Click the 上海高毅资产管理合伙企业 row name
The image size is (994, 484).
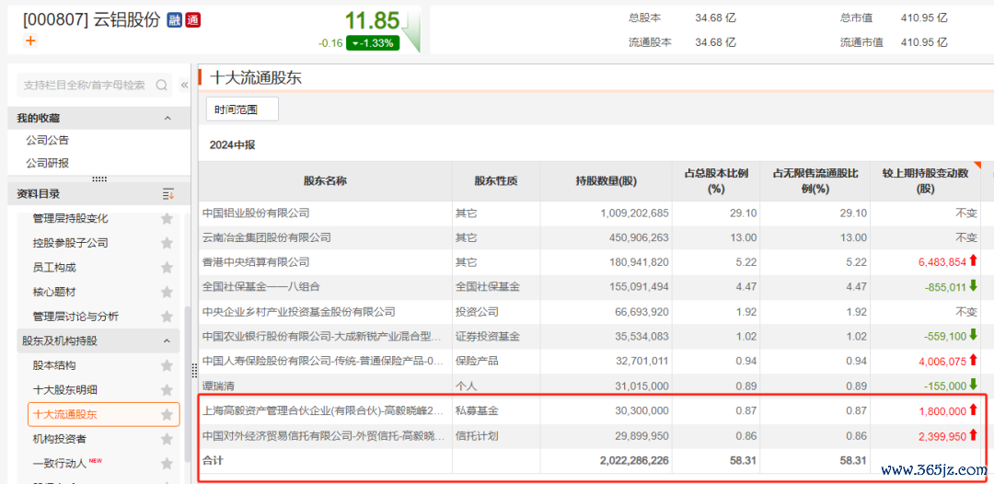coord(322,409)
